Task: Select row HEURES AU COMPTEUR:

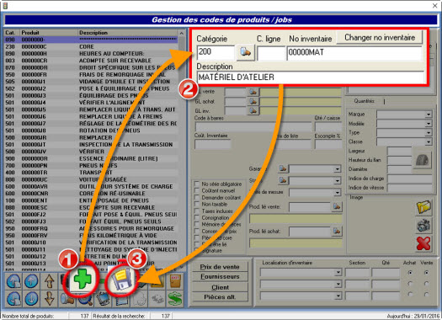Action: pos(91,54)
